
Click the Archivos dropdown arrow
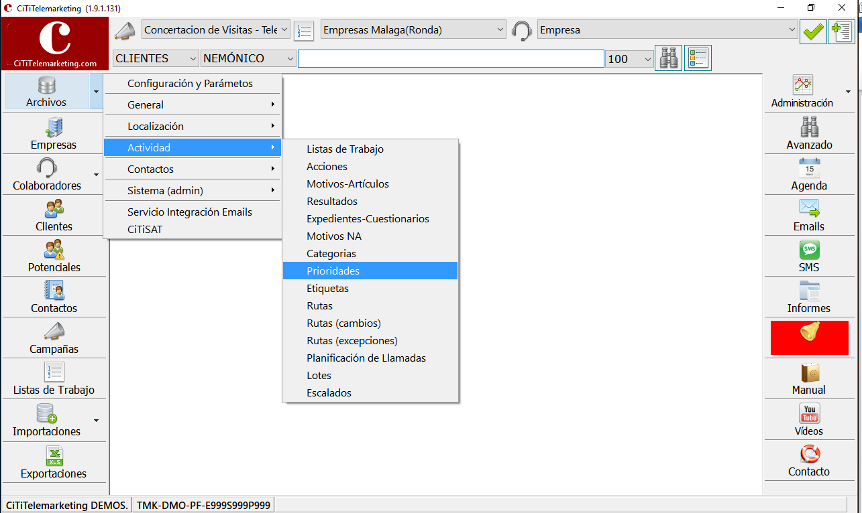point(97,92)
